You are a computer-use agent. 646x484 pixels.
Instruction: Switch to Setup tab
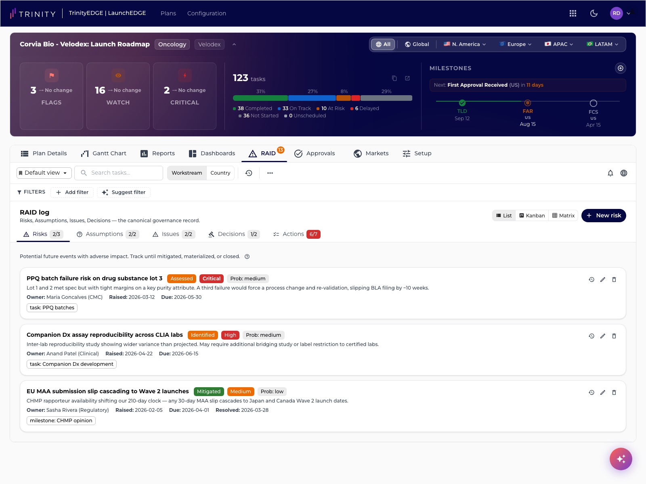pyautogui.click(x=417, y=153)
